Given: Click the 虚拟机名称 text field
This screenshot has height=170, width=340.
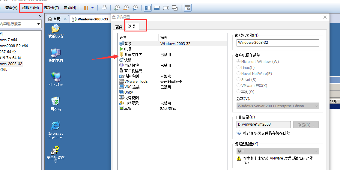Looking at the screenshot, I should pos(278,43).
